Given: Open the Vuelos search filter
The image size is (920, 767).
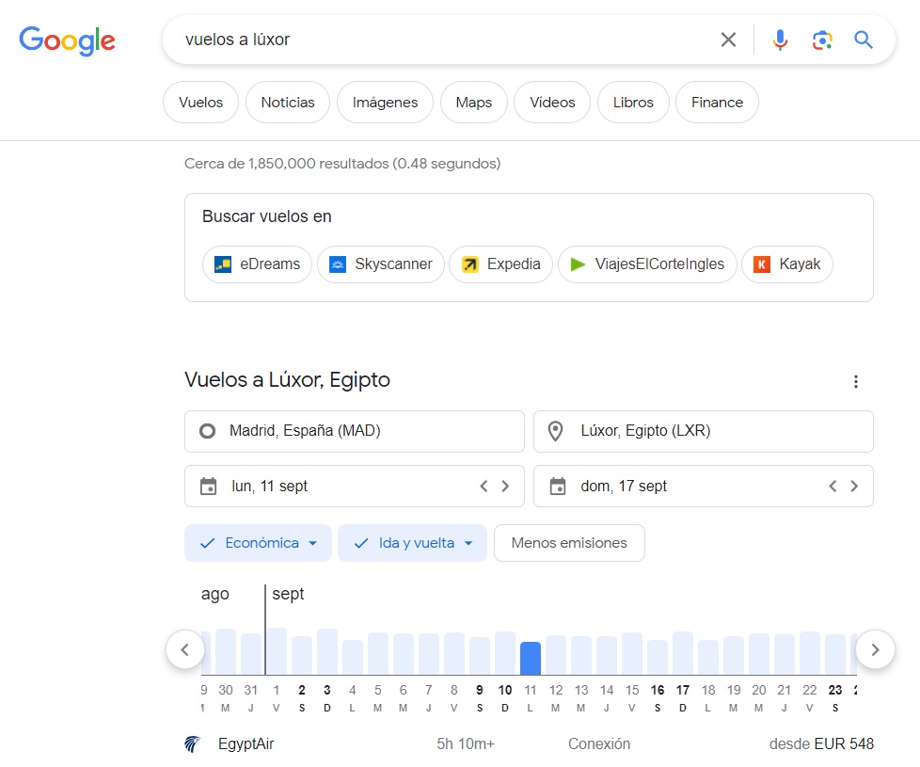Looking at the screenshot, I should [200, 103].
